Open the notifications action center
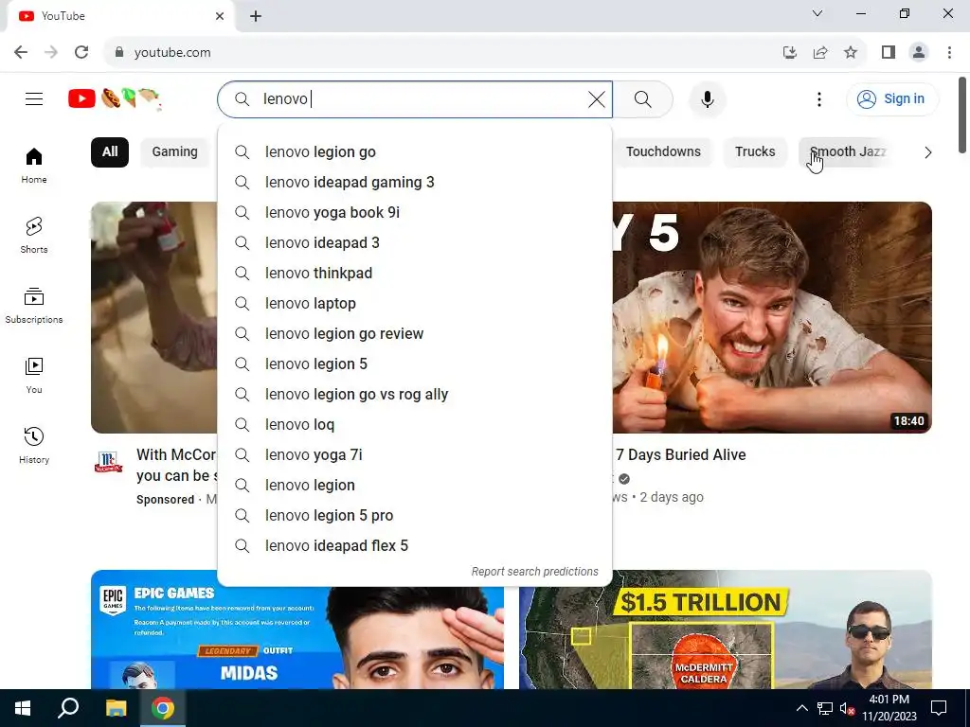The width and height of the screenshot is (970, 727). click(x=939, y=708)
